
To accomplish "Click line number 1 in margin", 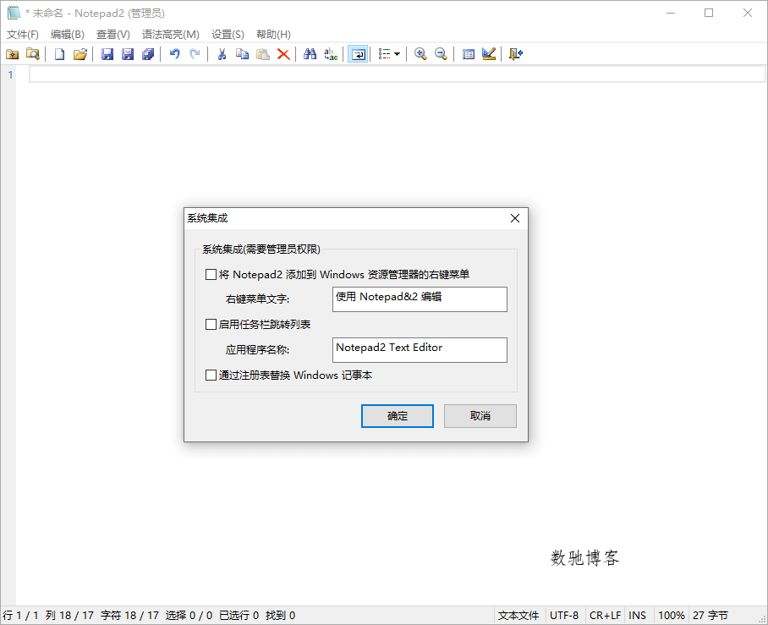I will click(10, 75).
